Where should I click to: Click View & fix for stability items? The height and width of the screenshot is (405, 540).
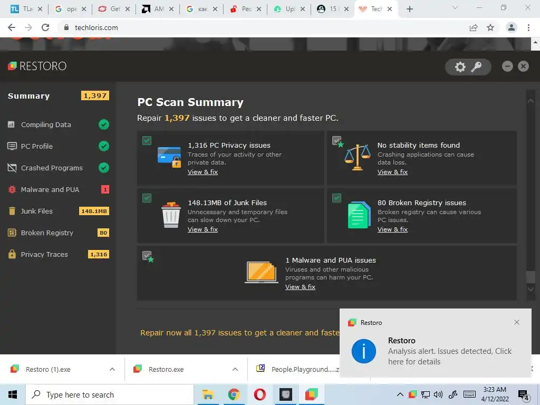pyautogui.click(x=392, y=172)
